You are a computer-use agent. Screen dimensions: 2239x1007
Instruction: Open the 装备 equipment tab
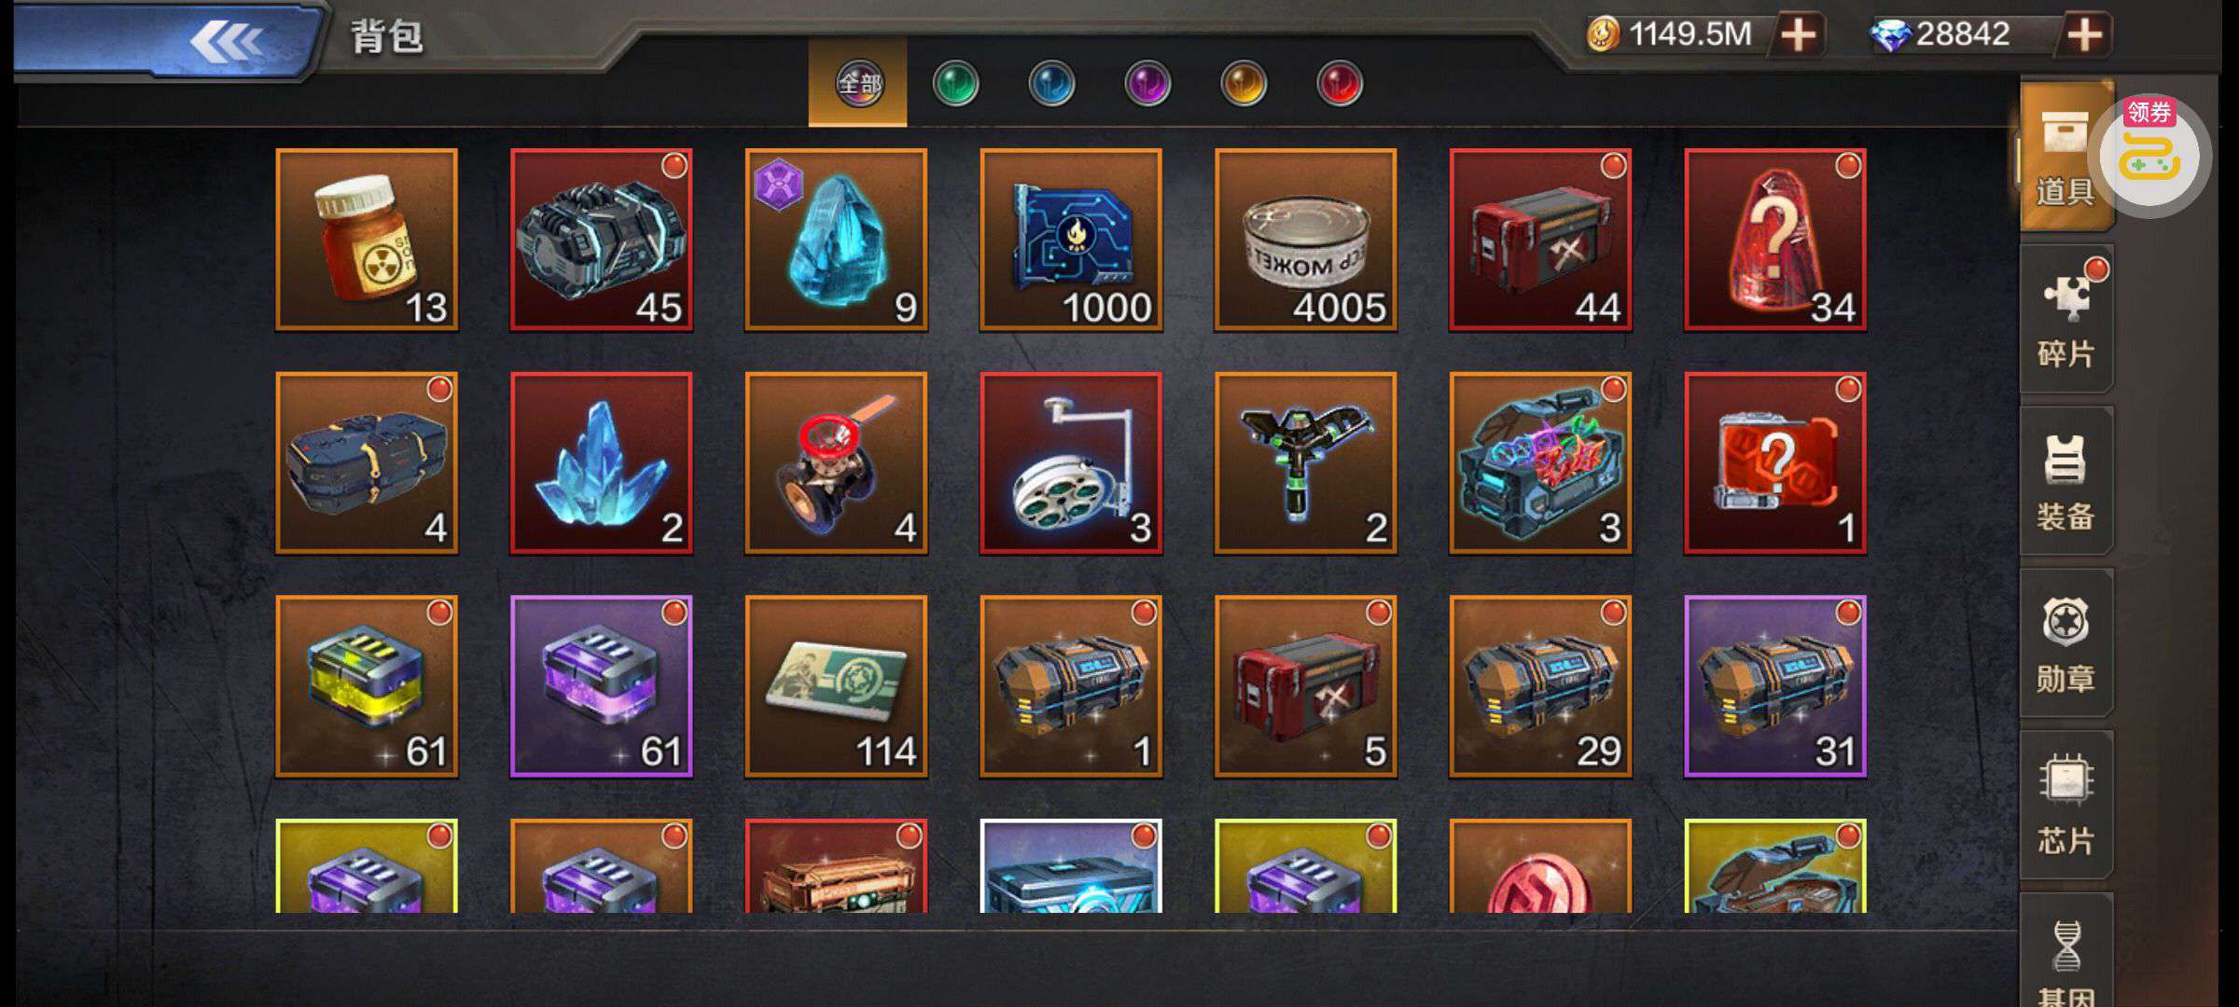[2066, 480]
